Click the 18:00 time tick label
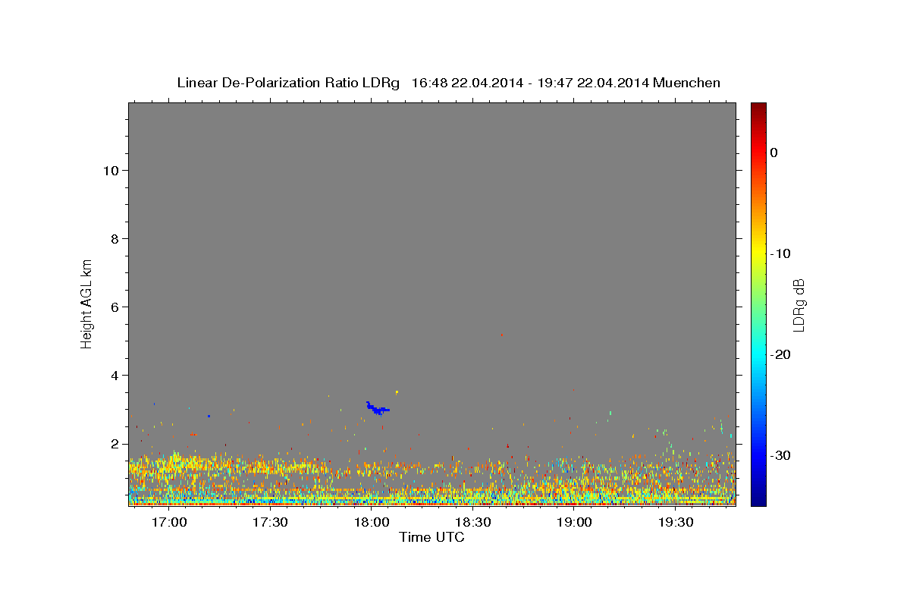The height and width of the screenshot is (607, 910). pyautogui.click(x=372, y=523)
